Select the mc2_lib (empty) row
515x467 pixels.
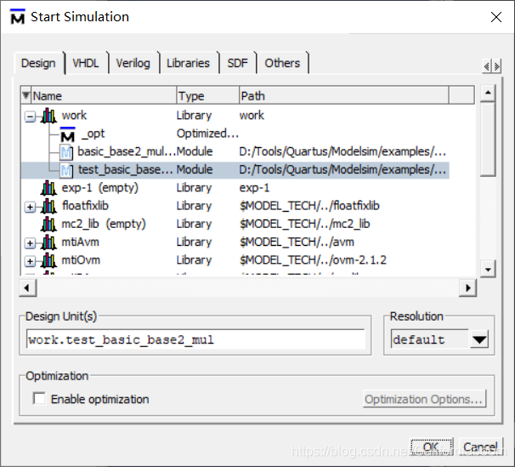point(235,224)
